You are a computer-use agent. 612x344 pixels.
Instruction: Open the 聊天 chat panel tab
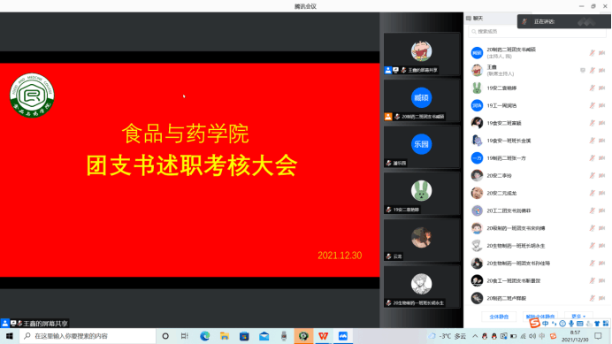click(x=474, y=19)
